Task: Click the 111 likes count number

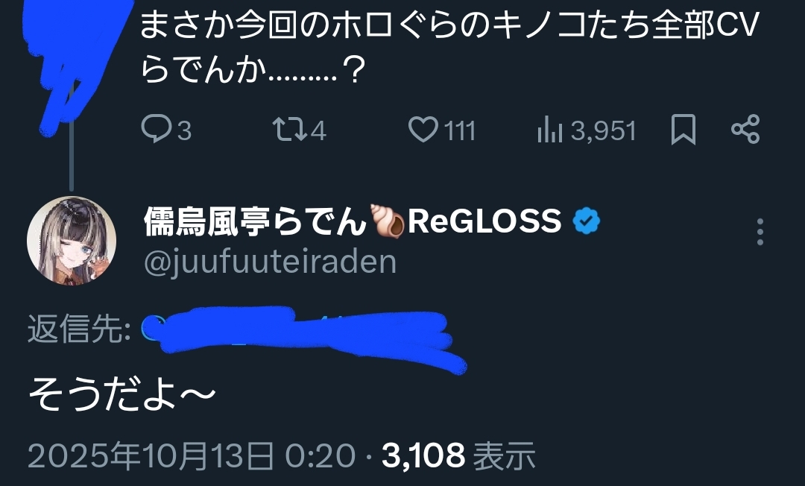Action: click(460, 130)
